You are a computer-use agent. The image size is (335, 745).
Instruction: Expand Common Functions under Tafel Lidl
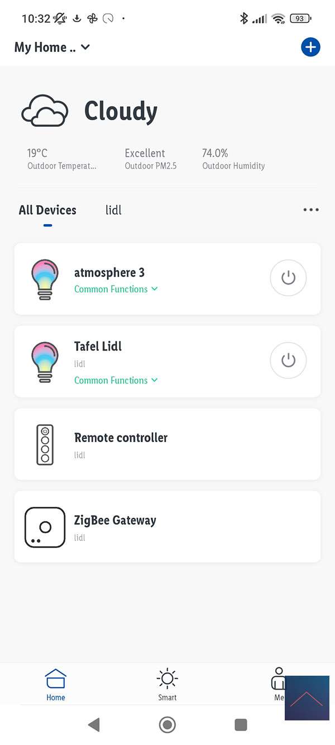click(x=116, y=380)
